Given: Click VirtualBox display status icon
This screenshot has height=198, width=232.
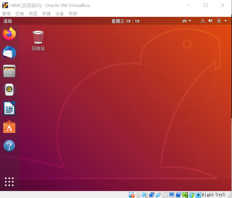Looking at the screenshot, I should 172,195.
